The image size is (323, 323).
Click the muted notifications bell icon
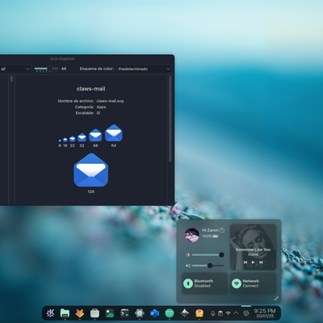[x=213, y=313]
